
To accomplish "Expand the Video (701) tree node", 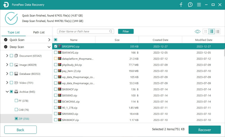I will pyautogui.click(x=7, y=83).
